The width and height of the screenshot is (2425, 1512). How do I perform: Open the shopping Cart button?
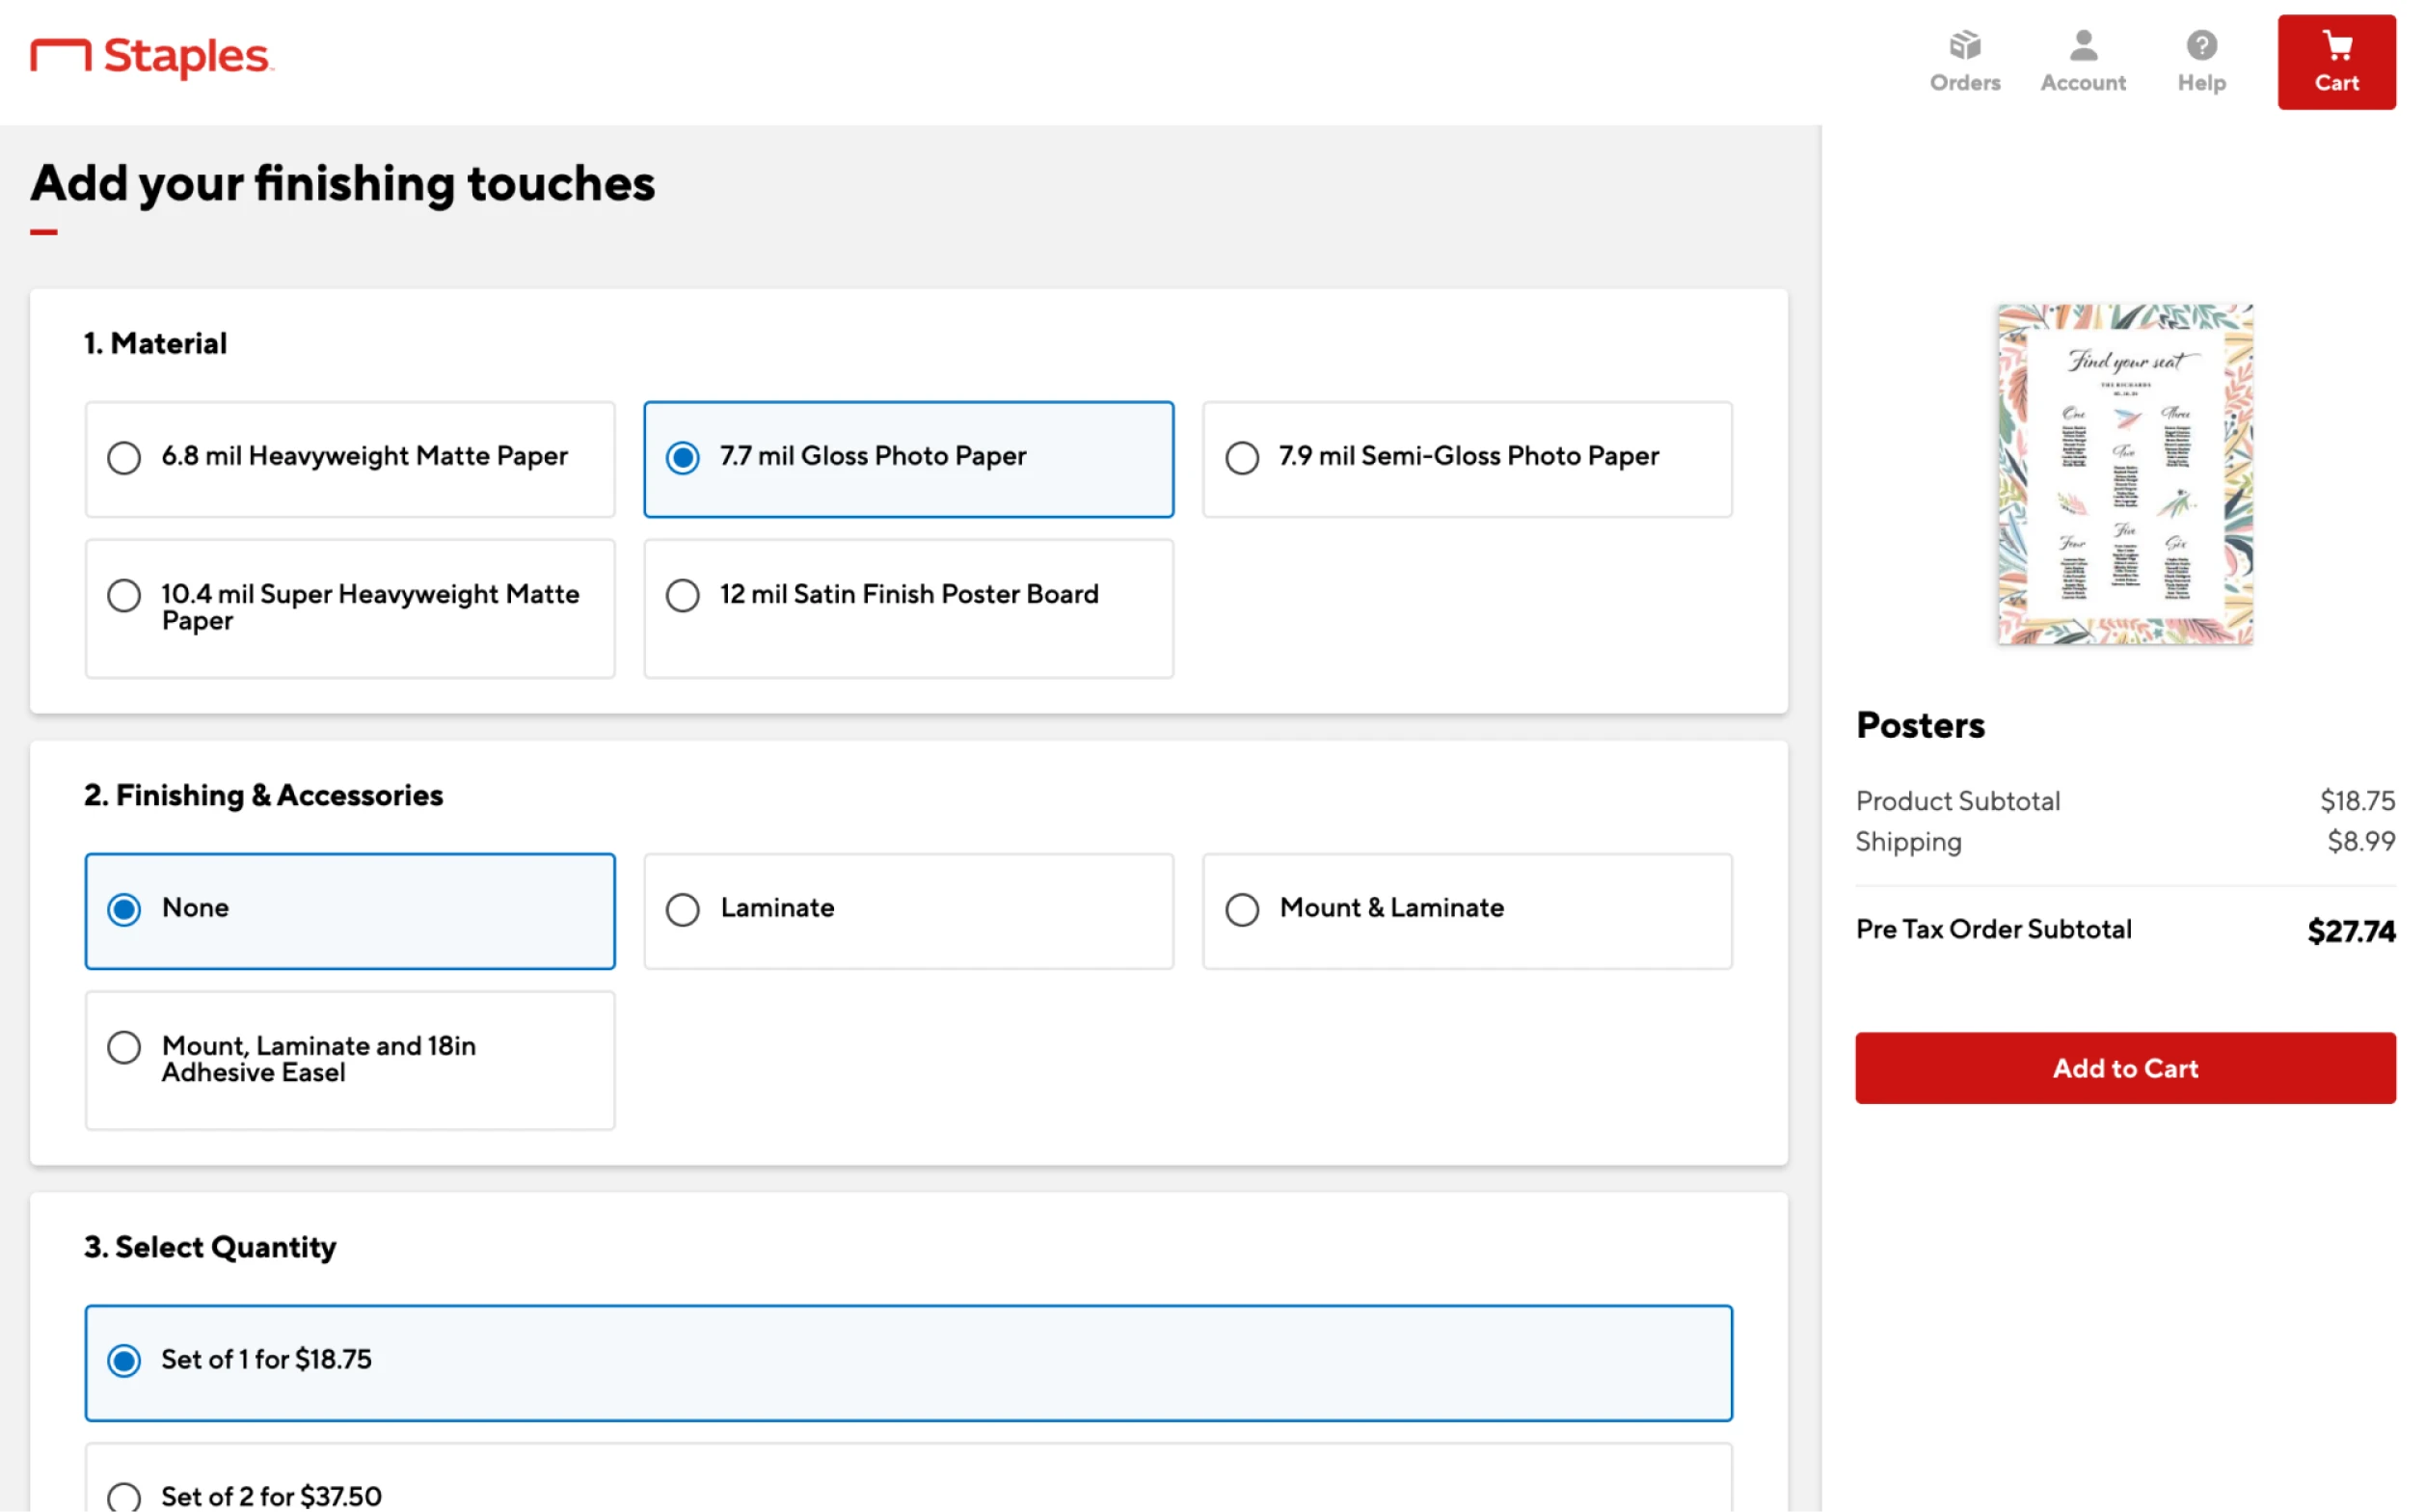2335,62
